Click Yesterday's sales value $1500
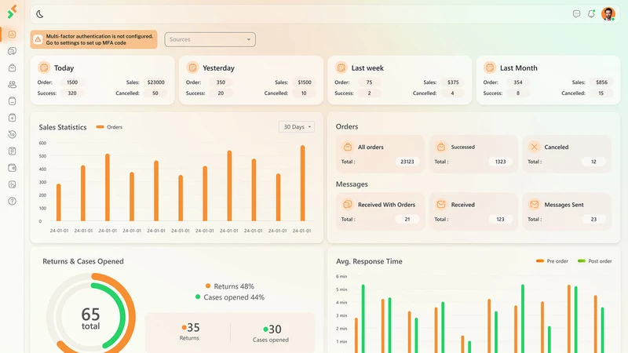628x353 pixels. 305,82
